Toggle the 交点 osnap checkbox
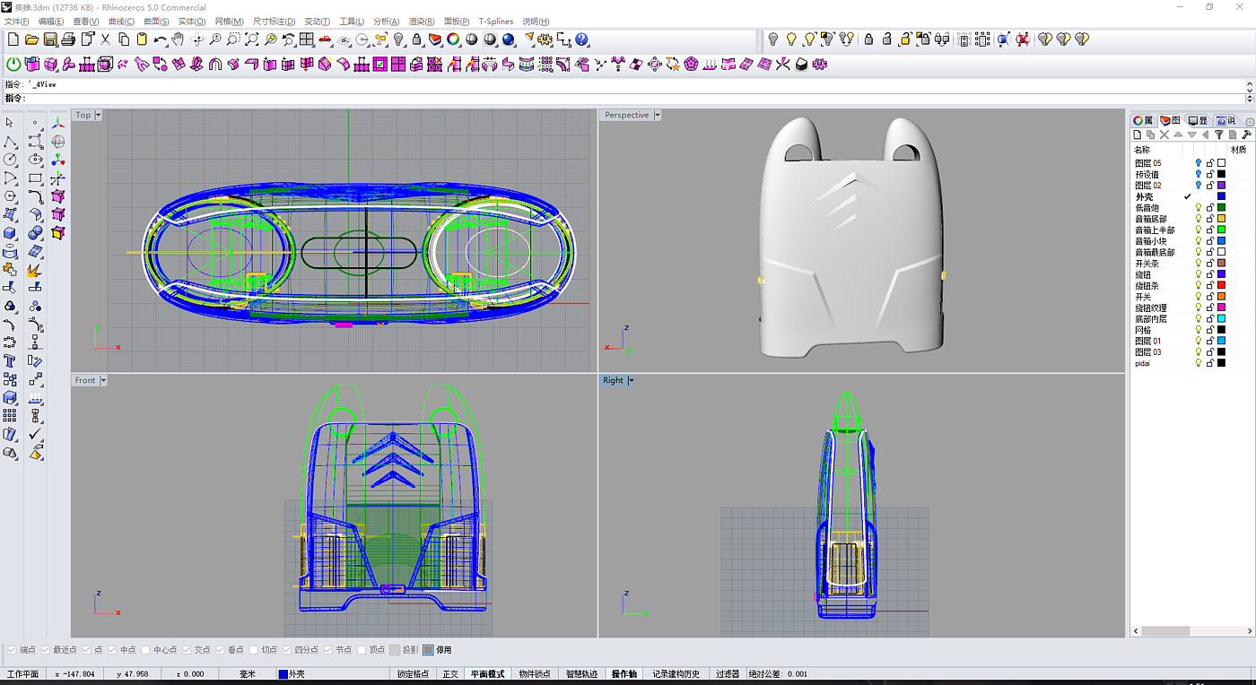1256x685 pixels. coord(187,650)
